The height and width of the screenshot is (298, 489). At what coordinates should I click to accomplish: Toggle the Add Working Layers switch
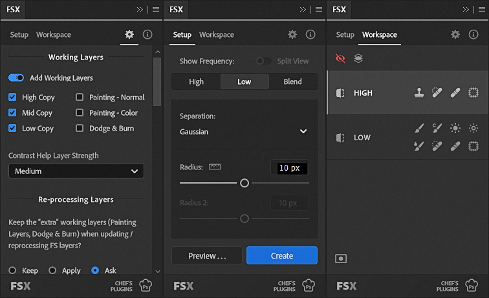tap(16, 78)
